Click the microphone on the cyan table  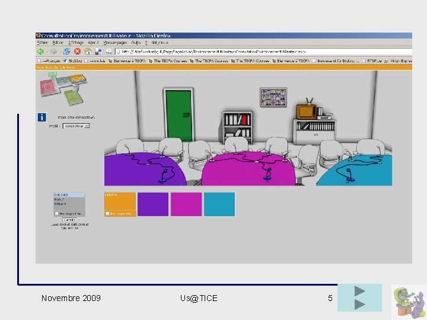(350, 175)
